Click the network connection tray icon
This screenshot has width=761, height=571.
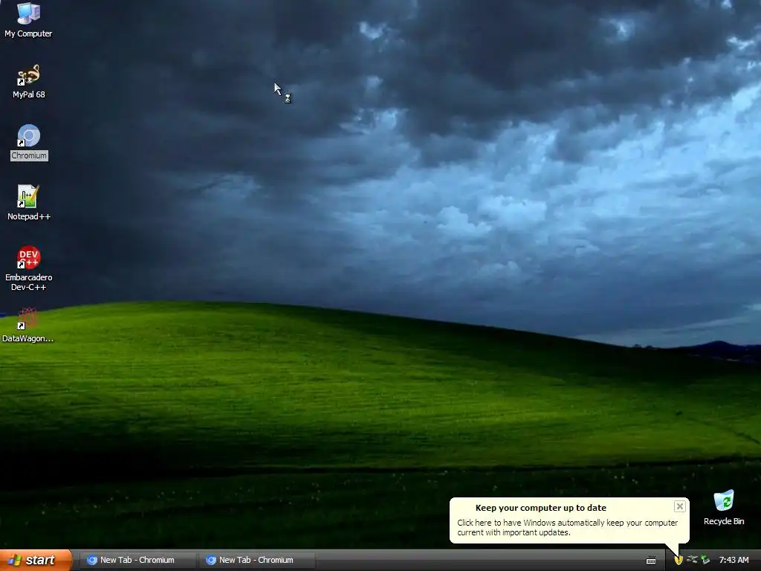(x=692, y=560)
